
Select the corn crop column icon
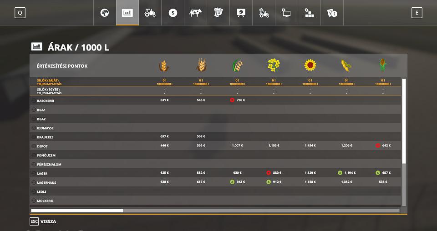pos(383,65)
